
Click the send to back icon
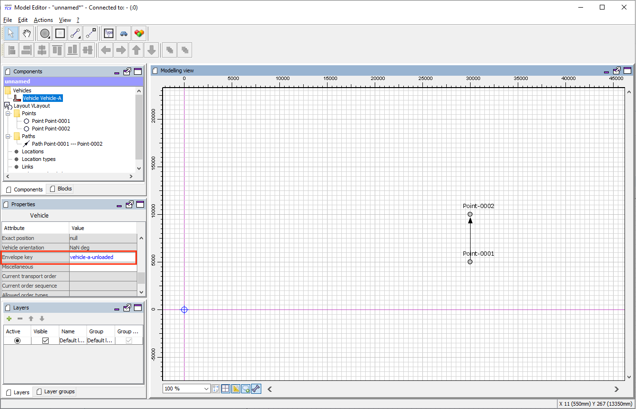click(x=185, y=50)
